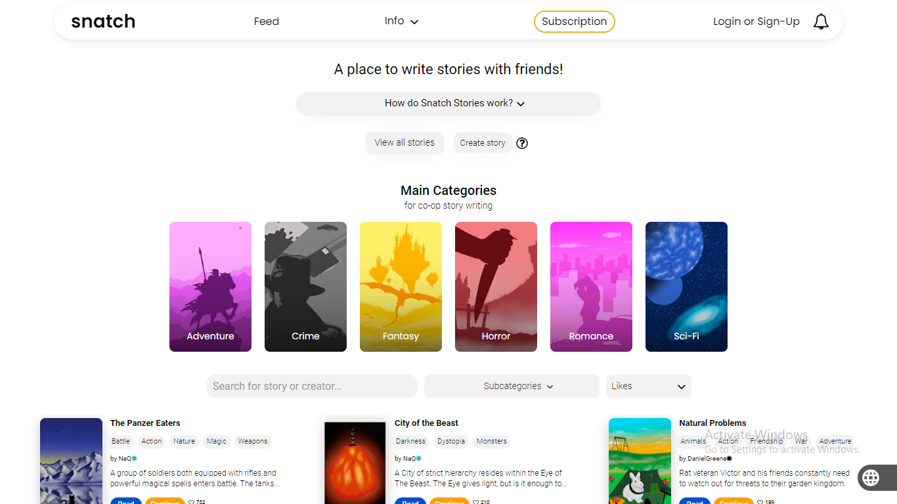
Task: Click Login or Sign-Up
Action: coord(756,22)
